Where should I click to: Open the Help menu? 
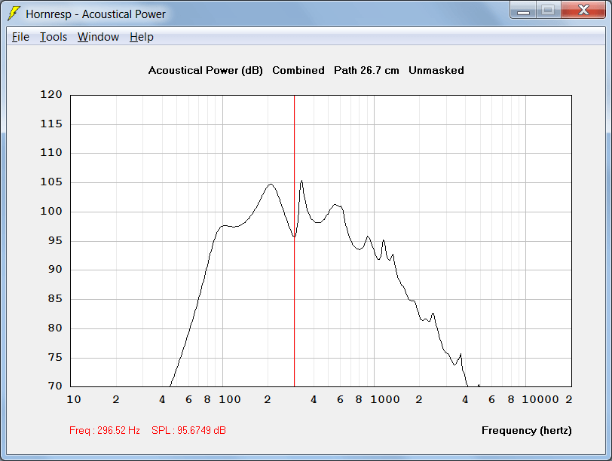point(142,37)
